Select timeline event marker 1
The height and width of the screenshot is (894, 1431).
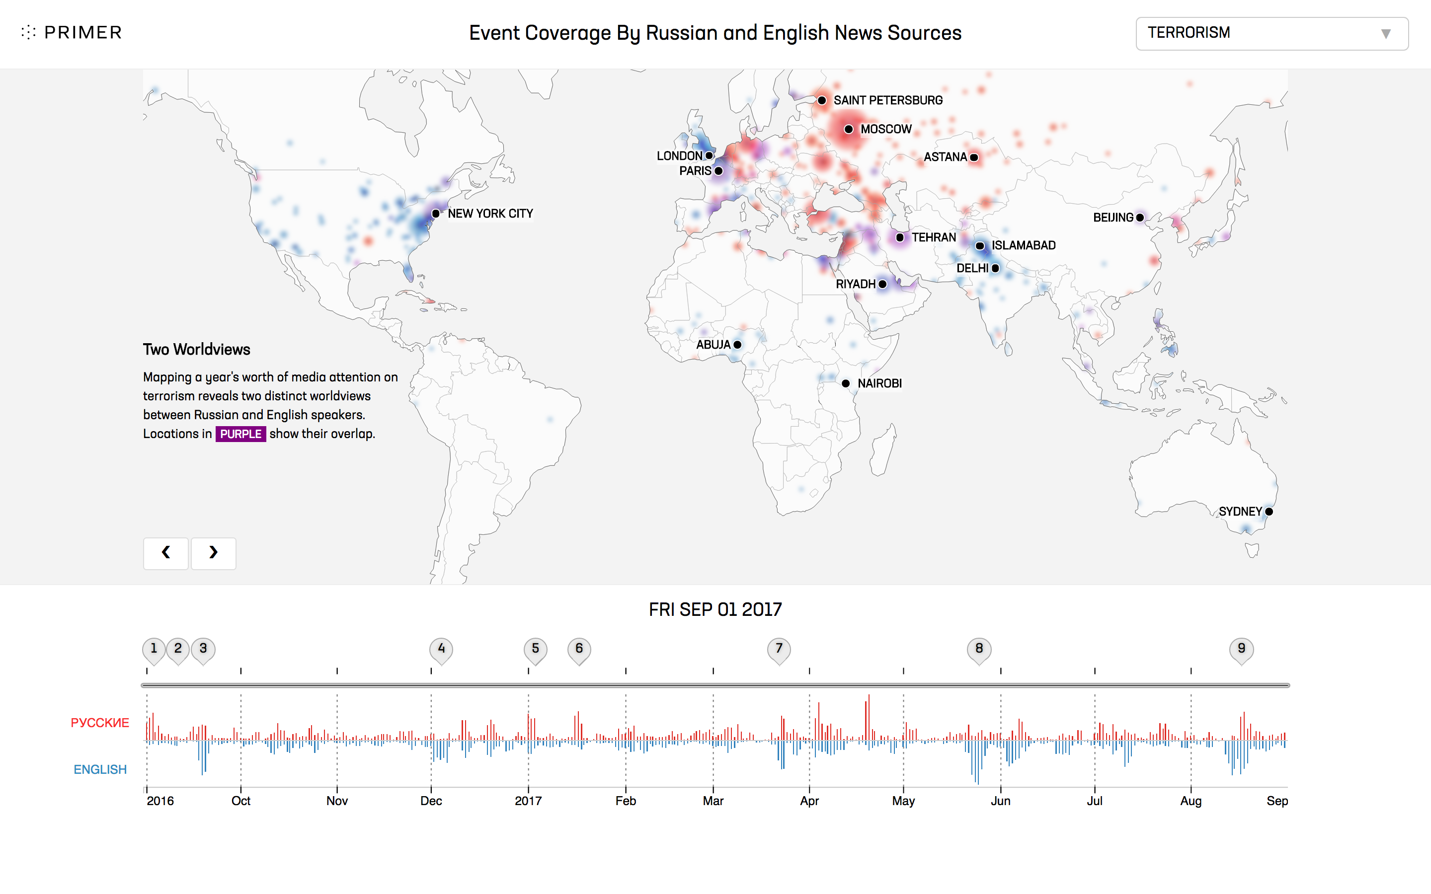pyautogui.click(x=154, y=649)
